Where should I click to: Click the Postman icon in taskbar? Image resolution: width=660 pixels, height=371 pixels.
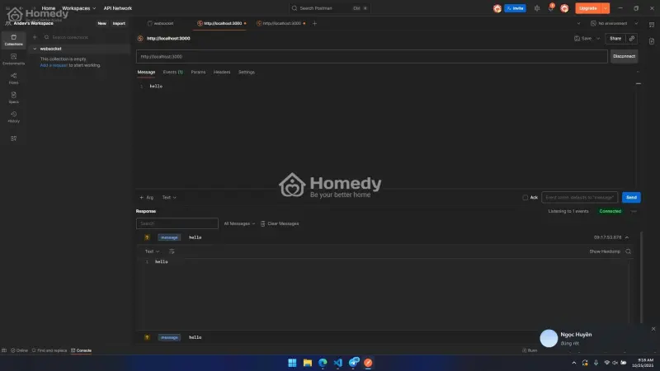[x=368, y=363]
